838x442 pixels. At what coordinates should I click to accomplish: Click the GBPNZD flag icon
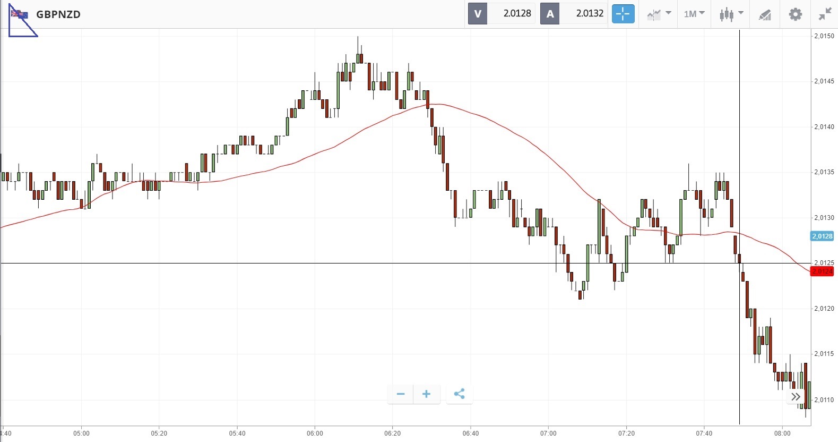pos(20,14)
